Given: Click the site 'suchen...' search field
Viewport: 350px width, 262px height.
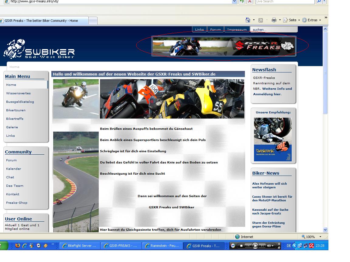Looking at the screenshot, I should click(273, 30).
